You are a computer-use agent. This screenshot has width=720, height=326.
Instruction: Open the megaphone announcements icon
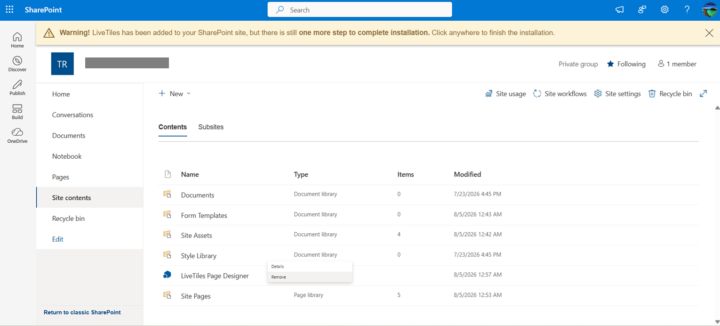[x=619, y=9]
